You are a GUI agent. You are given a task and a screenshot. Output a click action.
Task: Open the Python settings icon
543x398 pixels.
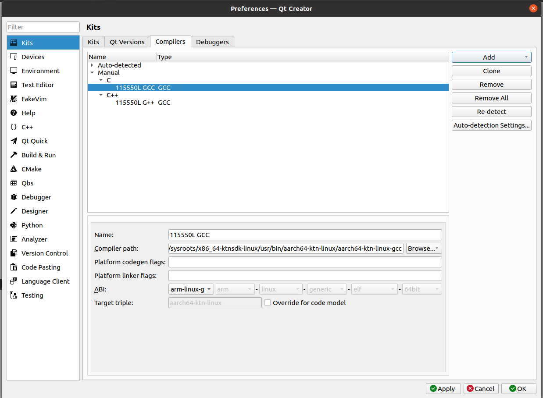point(14,225)
